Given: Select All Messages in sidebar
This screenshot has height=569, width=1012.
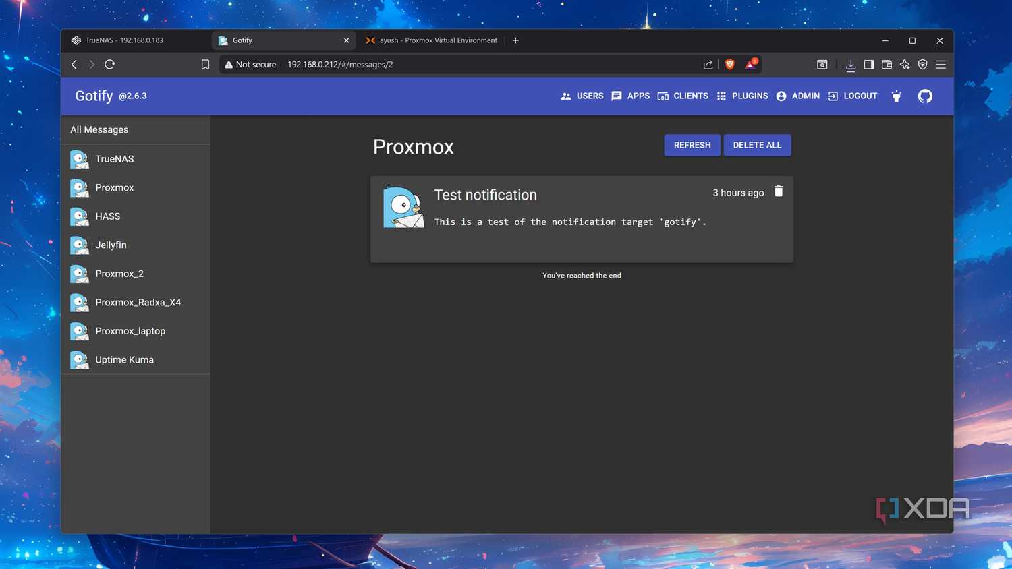Looking at the screenshot, I should click(136, 129).
